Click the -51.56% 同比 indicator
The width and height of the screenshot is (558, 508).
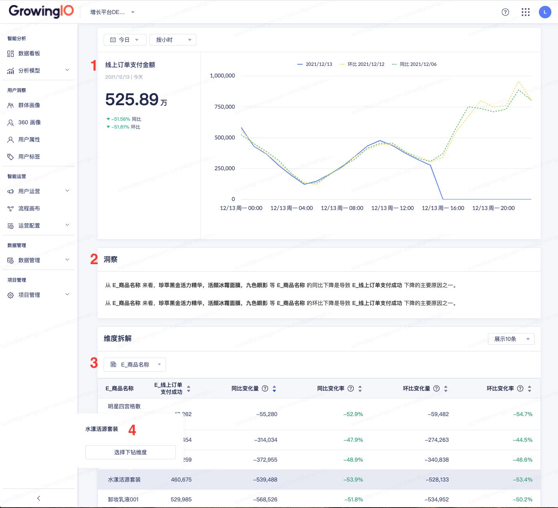(124, 119)
